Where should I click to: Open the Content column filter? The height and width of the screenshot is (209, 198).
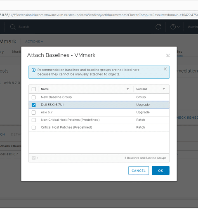pos(164,89)
